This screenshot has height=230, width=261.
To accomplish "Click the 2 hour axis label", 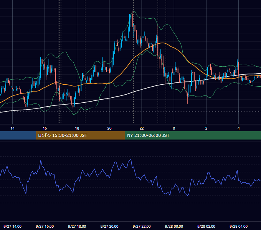I will pyautogui.click(x=206, y=128).
